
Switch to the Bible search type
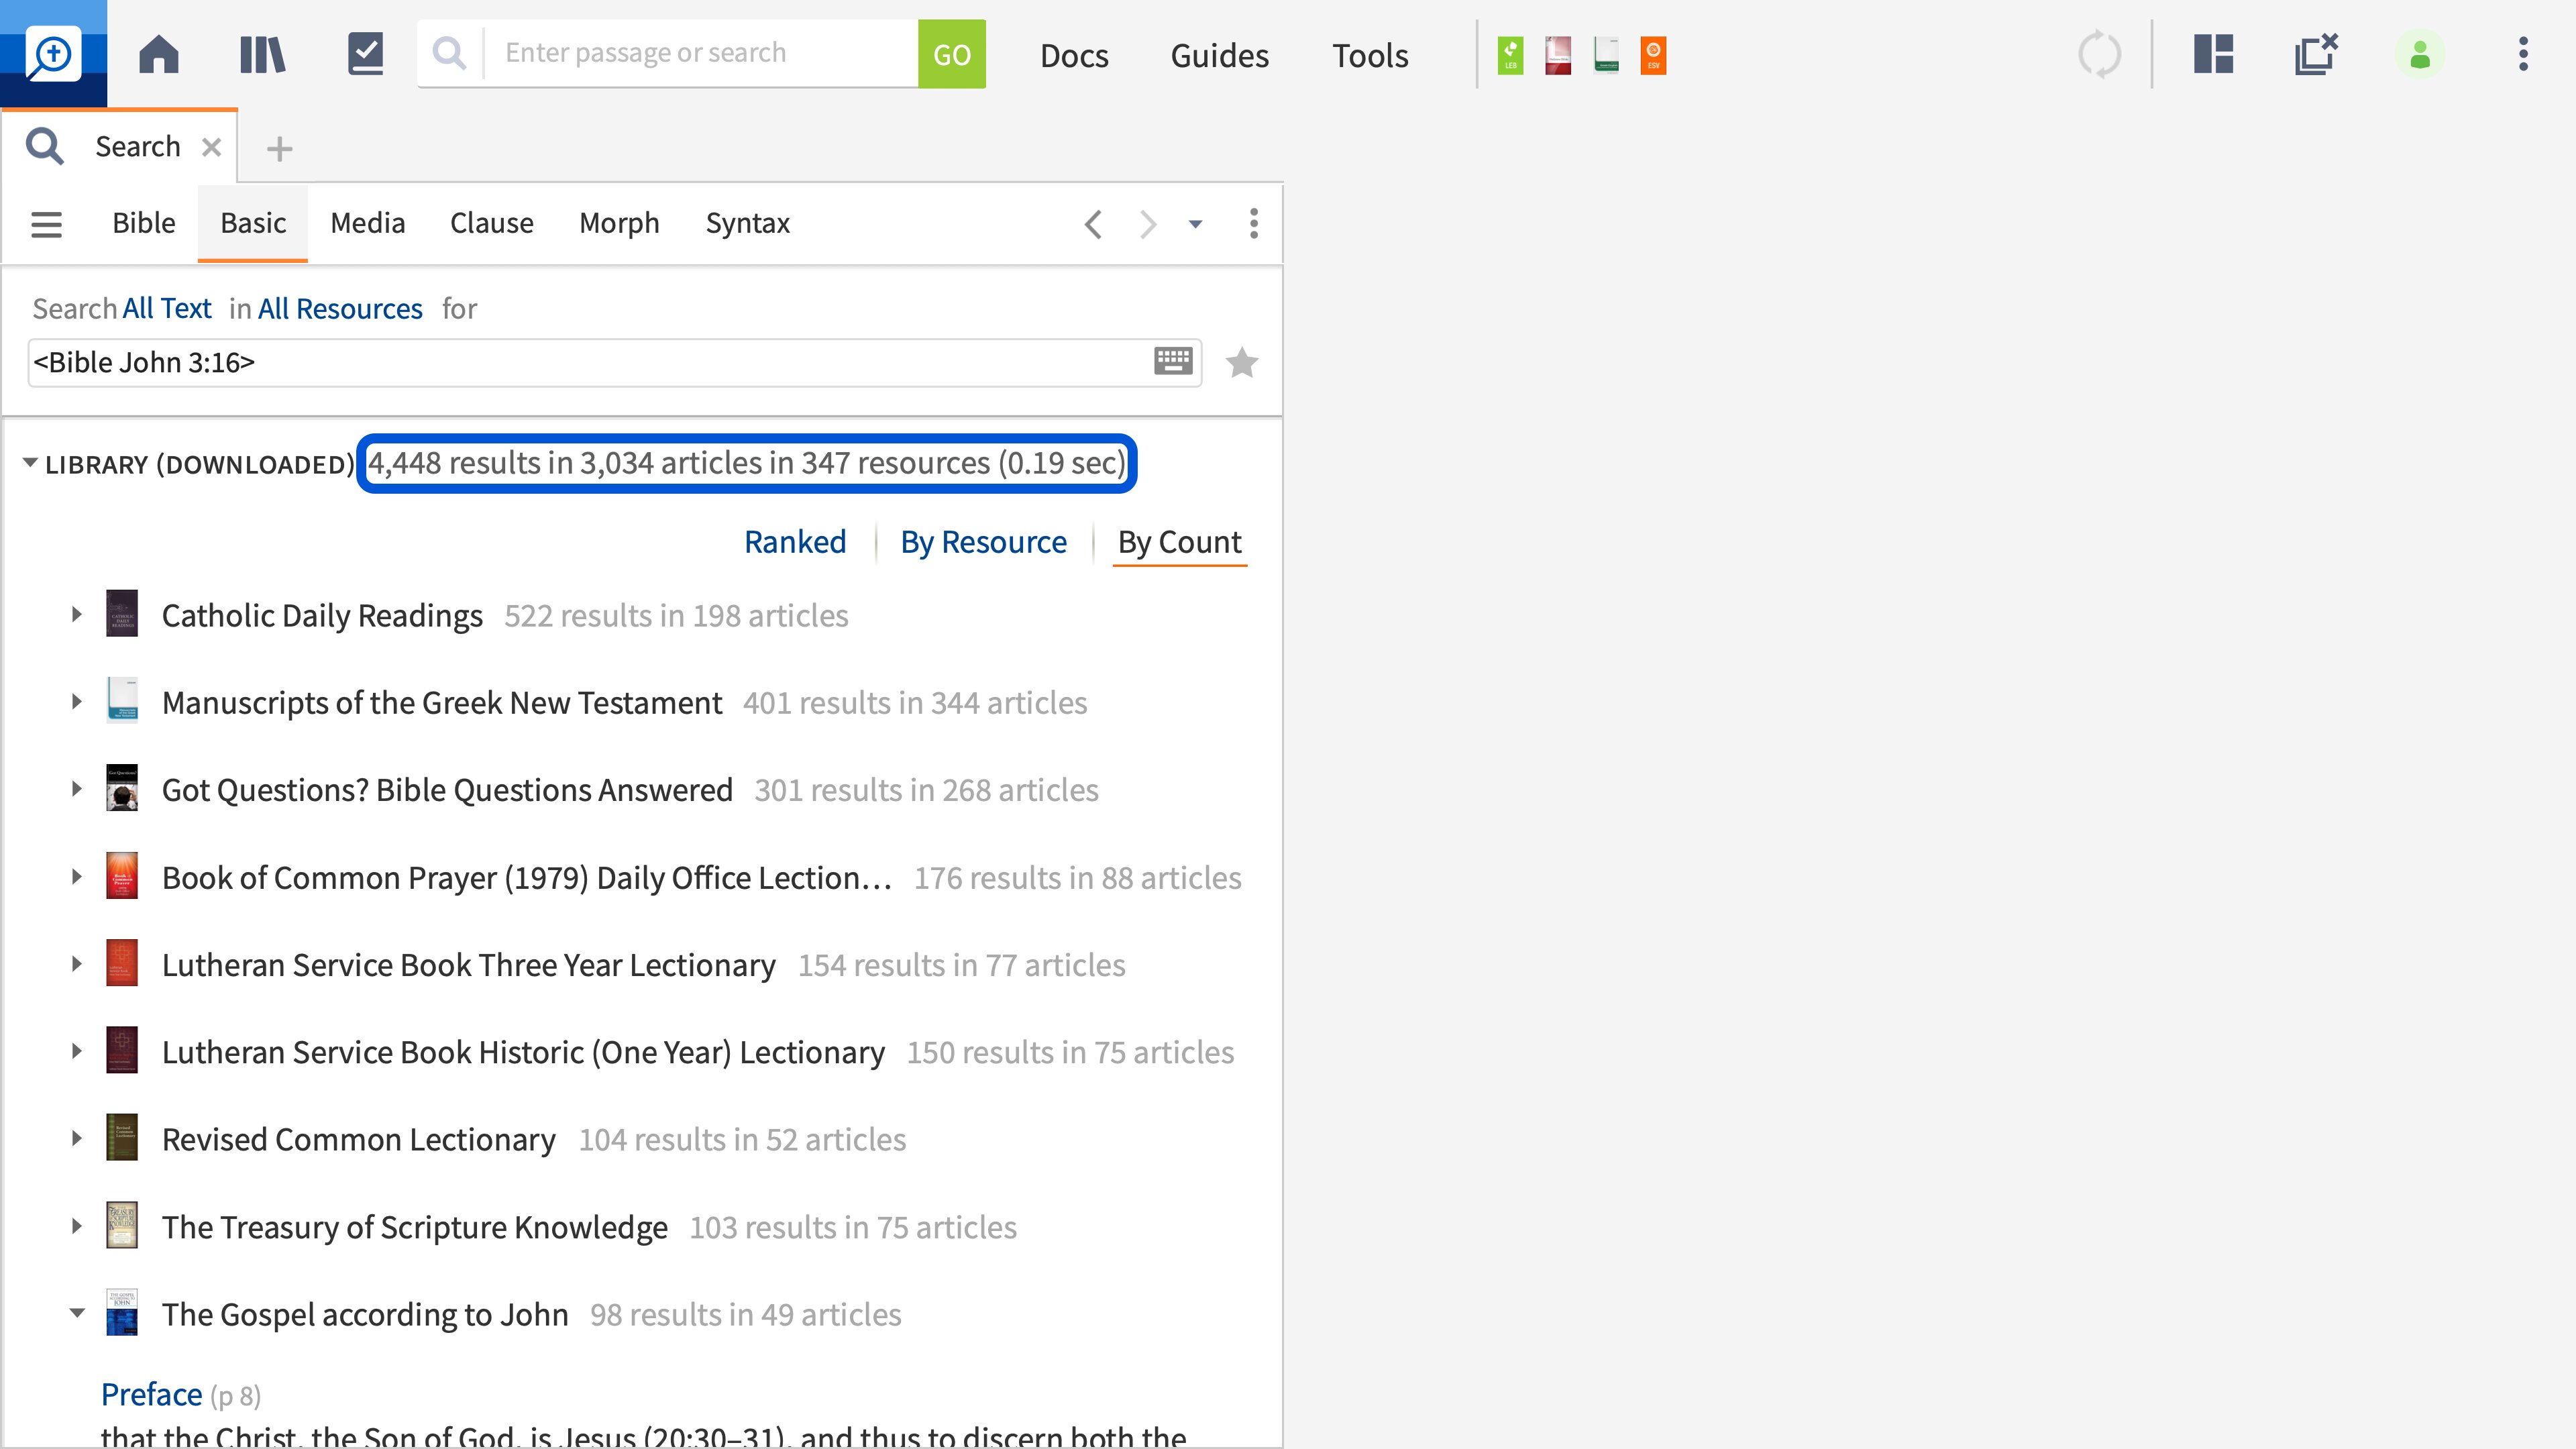[x=143, y=223]
